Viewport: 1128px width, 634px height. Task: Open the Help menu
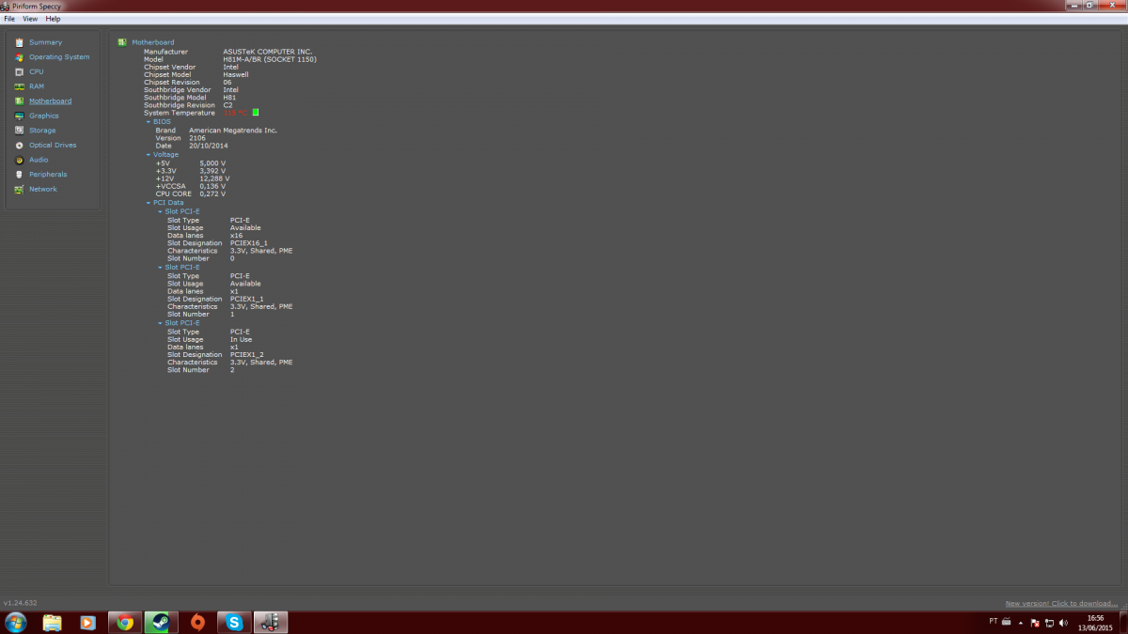pyautogui.click(x=53, y=19)
